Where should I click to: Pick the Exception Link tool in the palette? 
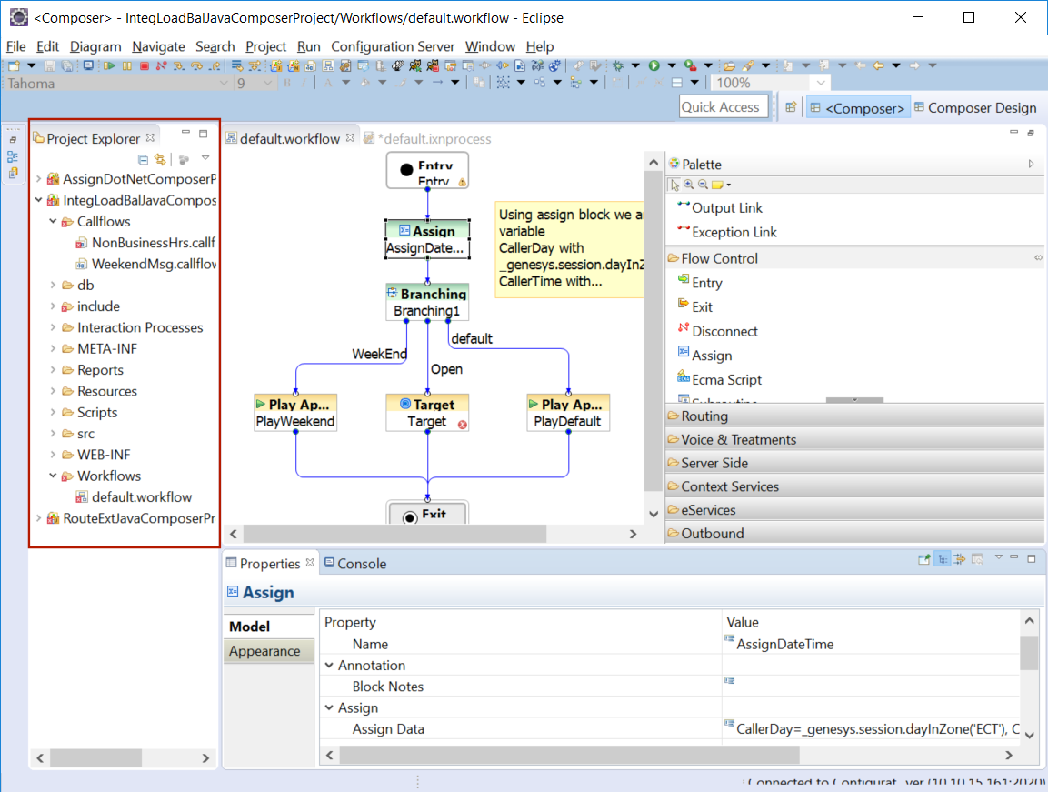click(726, 232)
